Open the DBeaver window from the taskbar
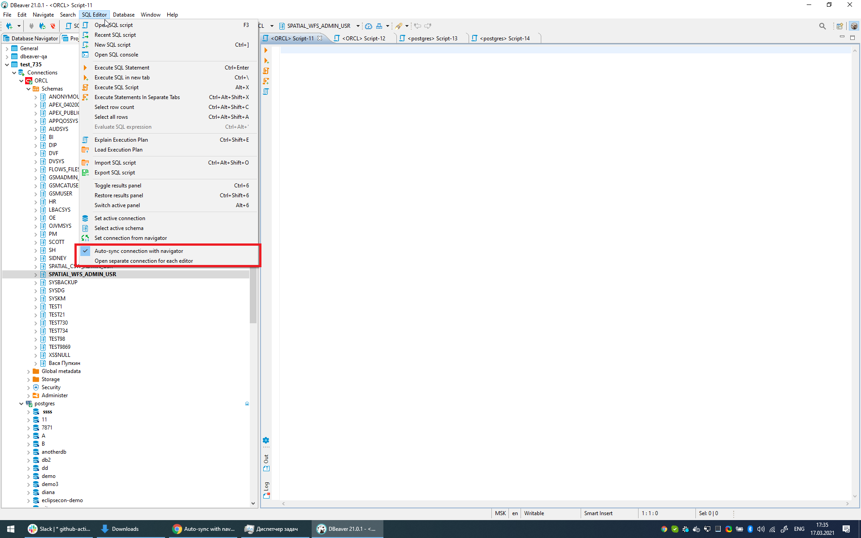Viewport: 861px width, 538px height. (347, 529)
